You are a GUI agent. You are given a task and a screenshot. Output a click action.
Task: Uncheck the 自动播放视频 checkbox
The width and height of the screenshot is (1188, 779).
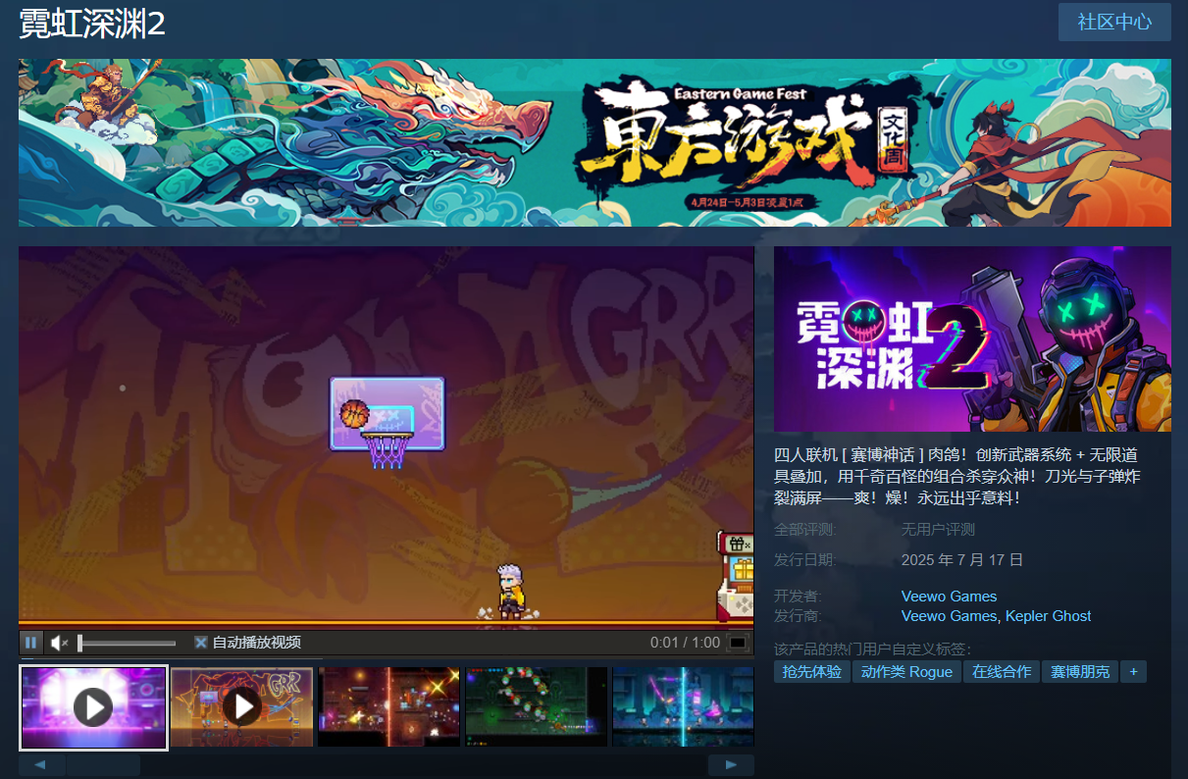point(201,643)
